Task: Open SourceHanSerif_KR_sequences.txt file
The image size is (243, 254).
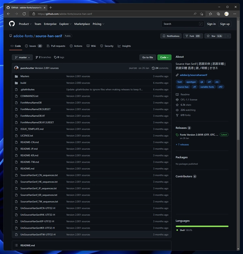Action: click(x=39, y=195)
